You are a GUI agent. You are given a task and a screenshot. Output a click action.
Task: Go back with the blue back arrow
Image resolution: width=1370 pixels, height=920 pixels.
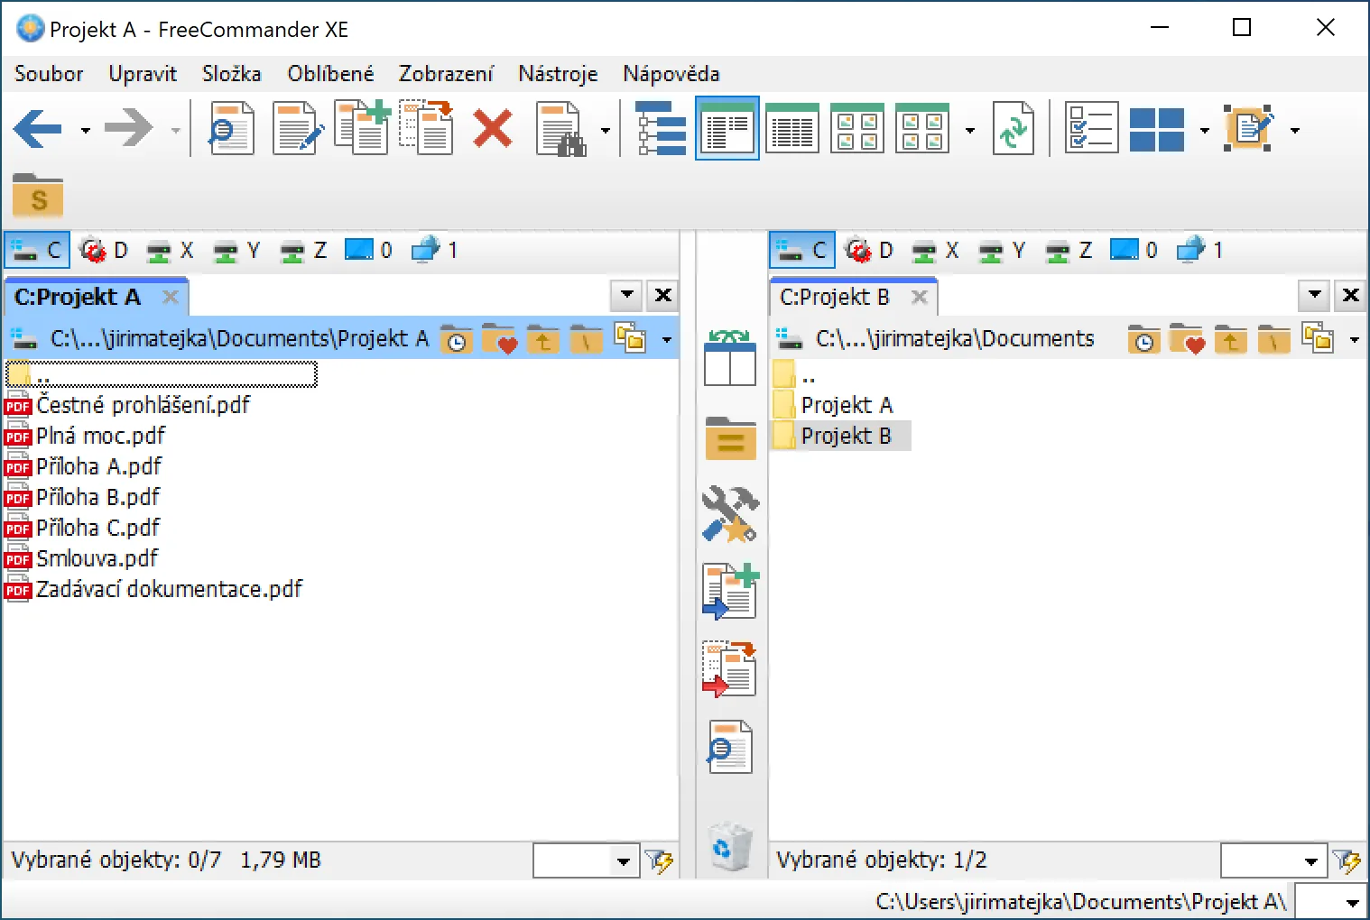point(38,129)
